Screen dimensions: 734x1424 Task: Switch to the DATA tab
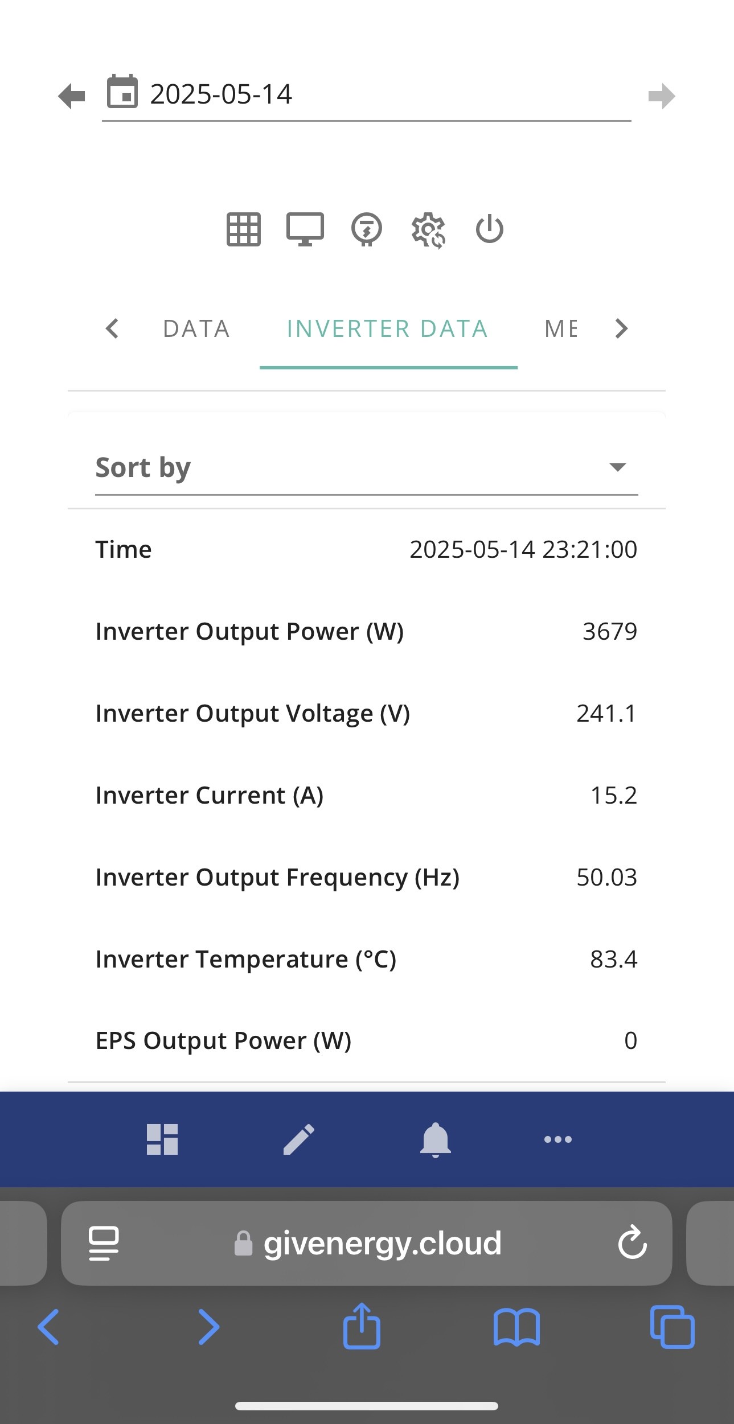[x=196, y=329]
